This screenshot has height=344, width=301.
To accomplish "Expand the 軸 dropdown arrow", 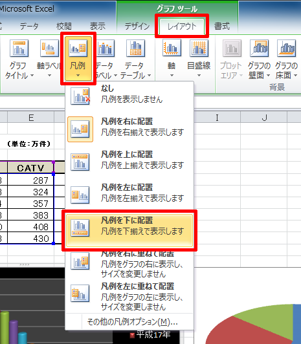I will [172, 76].
